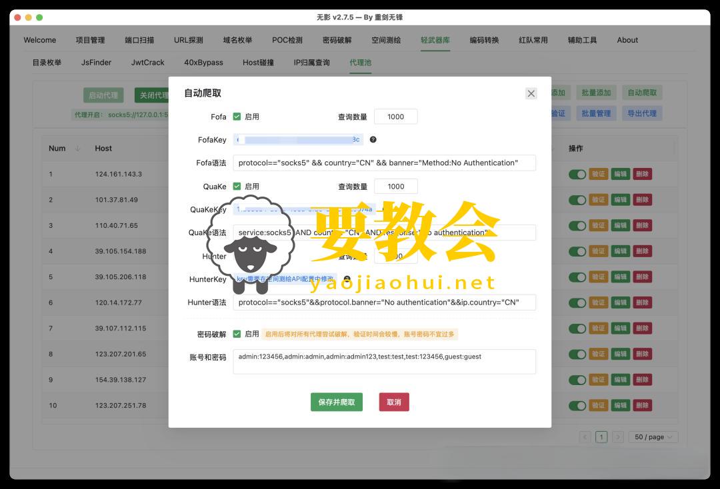720x489 pixels.
Task: Click 编辑 for row 101.37.81.49
Action: click(621, 200)
